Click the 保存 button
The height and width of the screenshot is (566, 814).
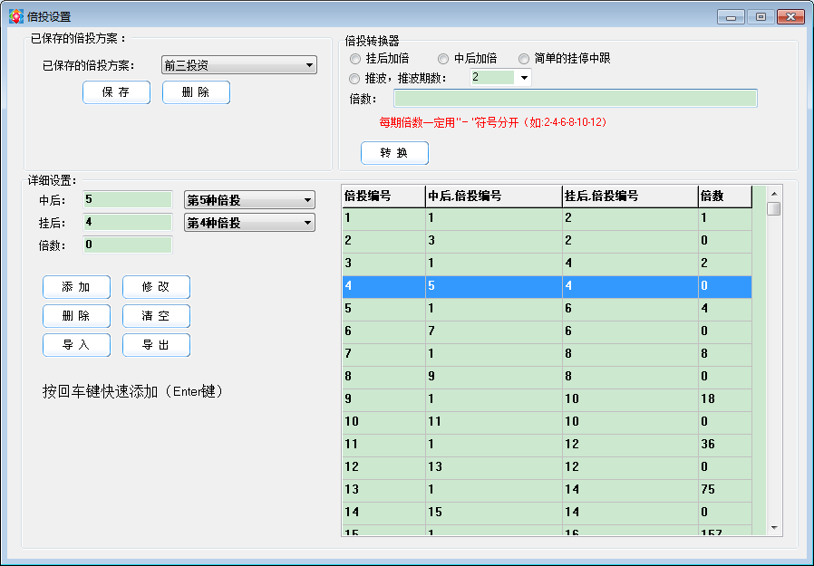tap(116, 92)
